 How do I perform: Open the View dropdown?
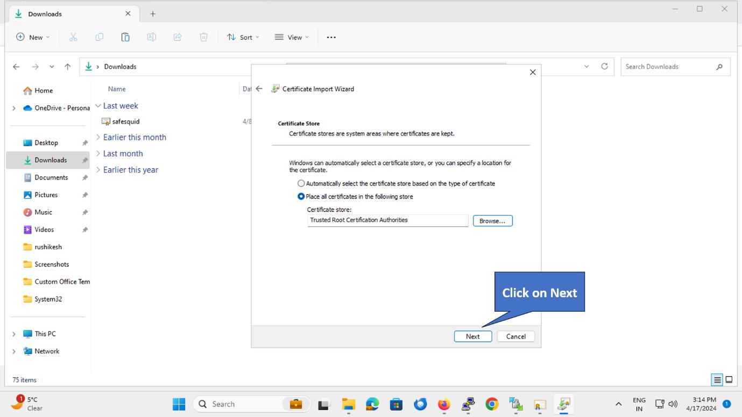[292, 37]
